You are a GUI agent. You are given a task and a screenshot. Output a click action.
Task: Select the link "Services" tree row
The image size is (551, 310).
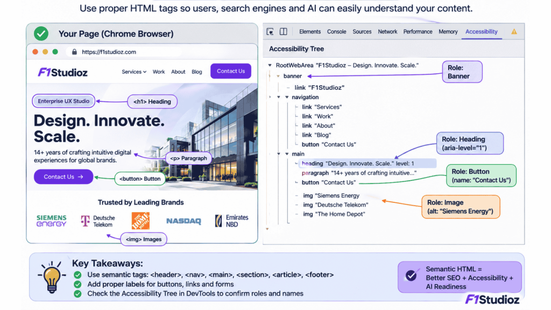[x=322, y=107]
